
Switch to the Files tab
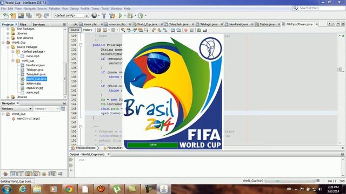tap(23, 25)
